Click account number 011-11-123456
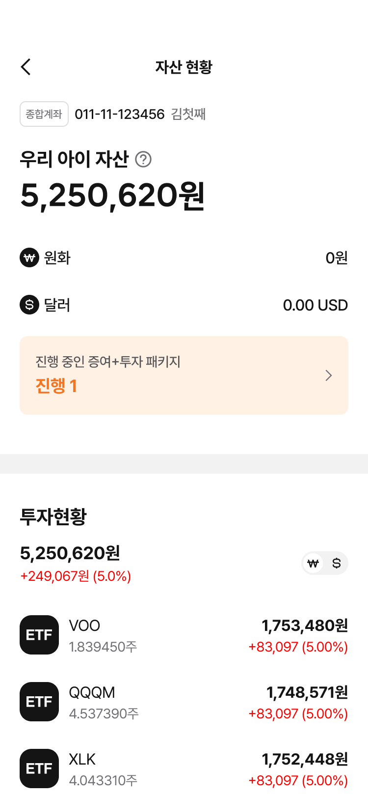Screen dimensions: 368x798 pyautogui.click(x=120, y=114)
